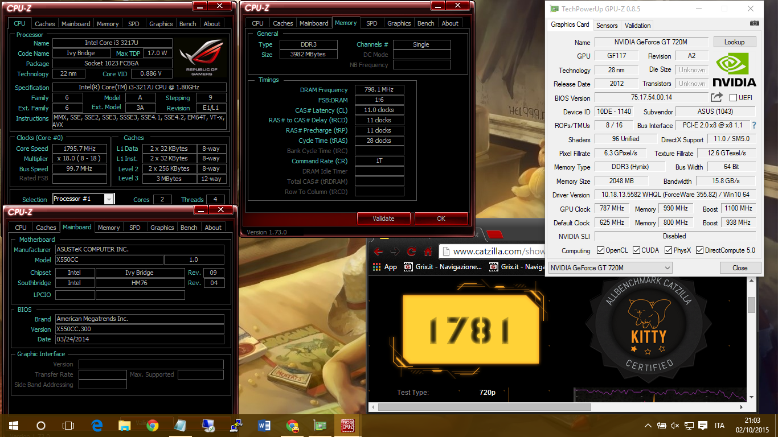This screenshot has width=778, height=437.
Task: Open File Explorer from the taskbar
Action: click(x=125, y=426)
